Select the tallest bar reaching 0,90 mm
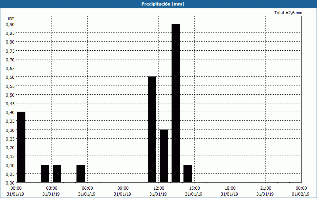The image size is (317, 198). pyautogui.click(x=176, y=103)
